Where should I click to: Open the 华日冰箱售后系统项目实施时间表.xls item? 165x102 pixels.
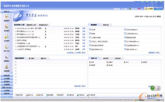pyautogui.click(x=29, y=37)
